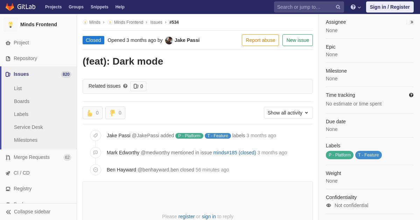Click the related issues count badge

click(138, 86)
